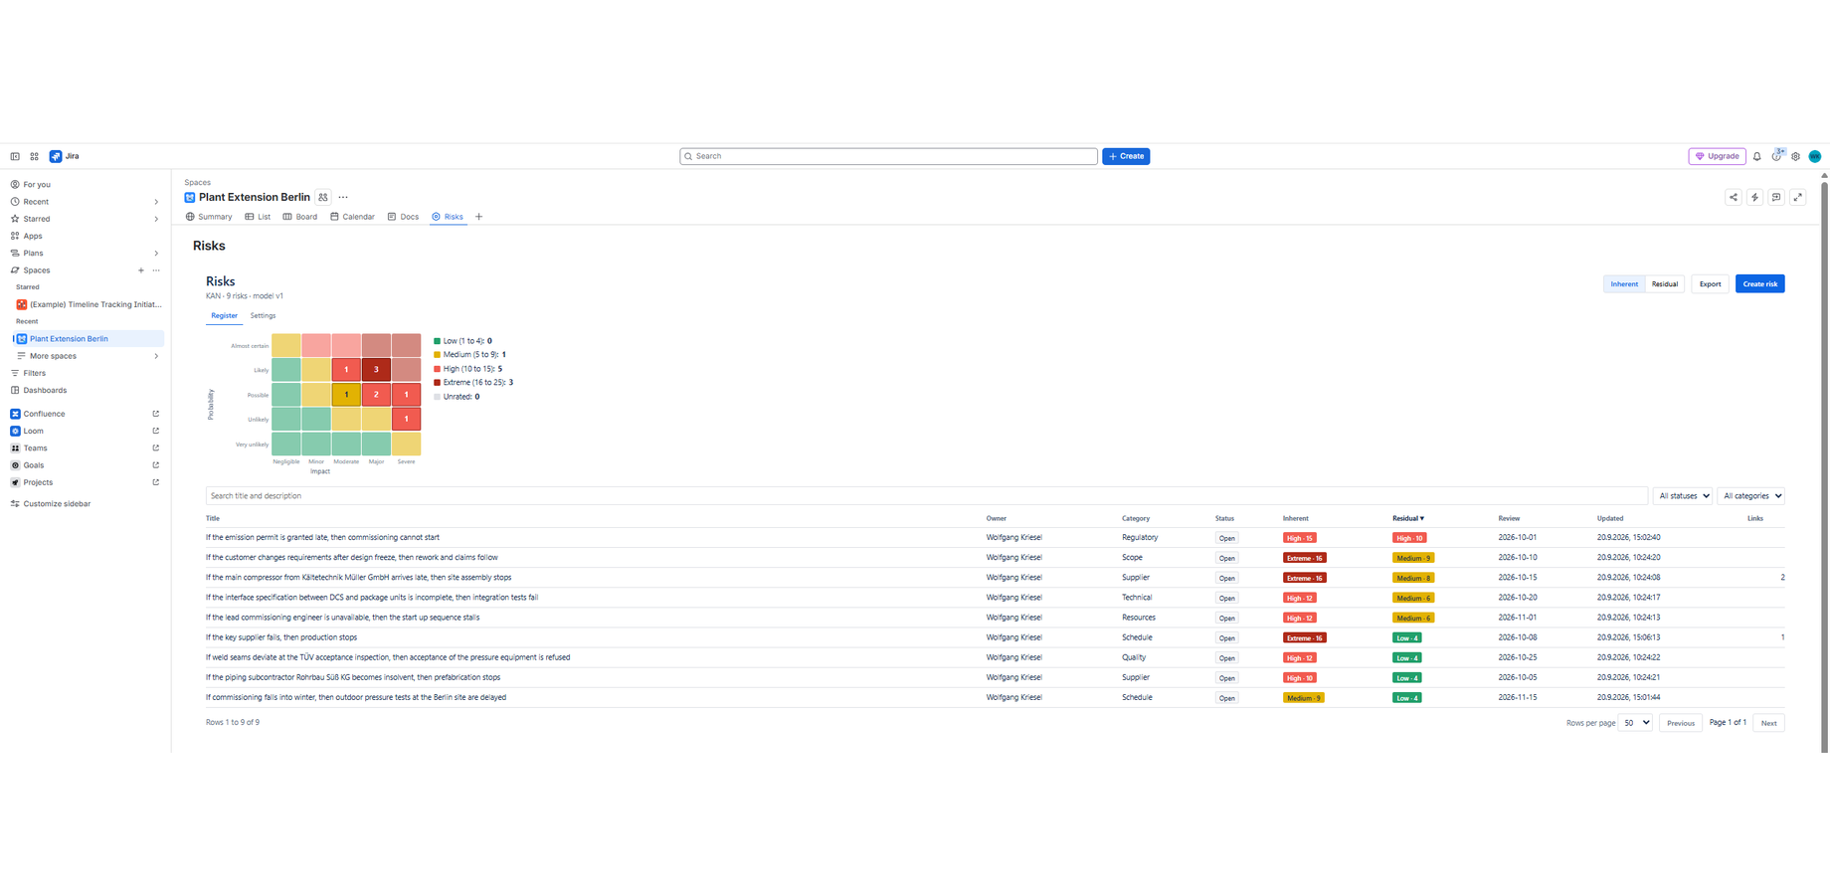Click the Jira logo in the header
The width and height of the screenshot is (1830, 895).
tap(65, 156)
